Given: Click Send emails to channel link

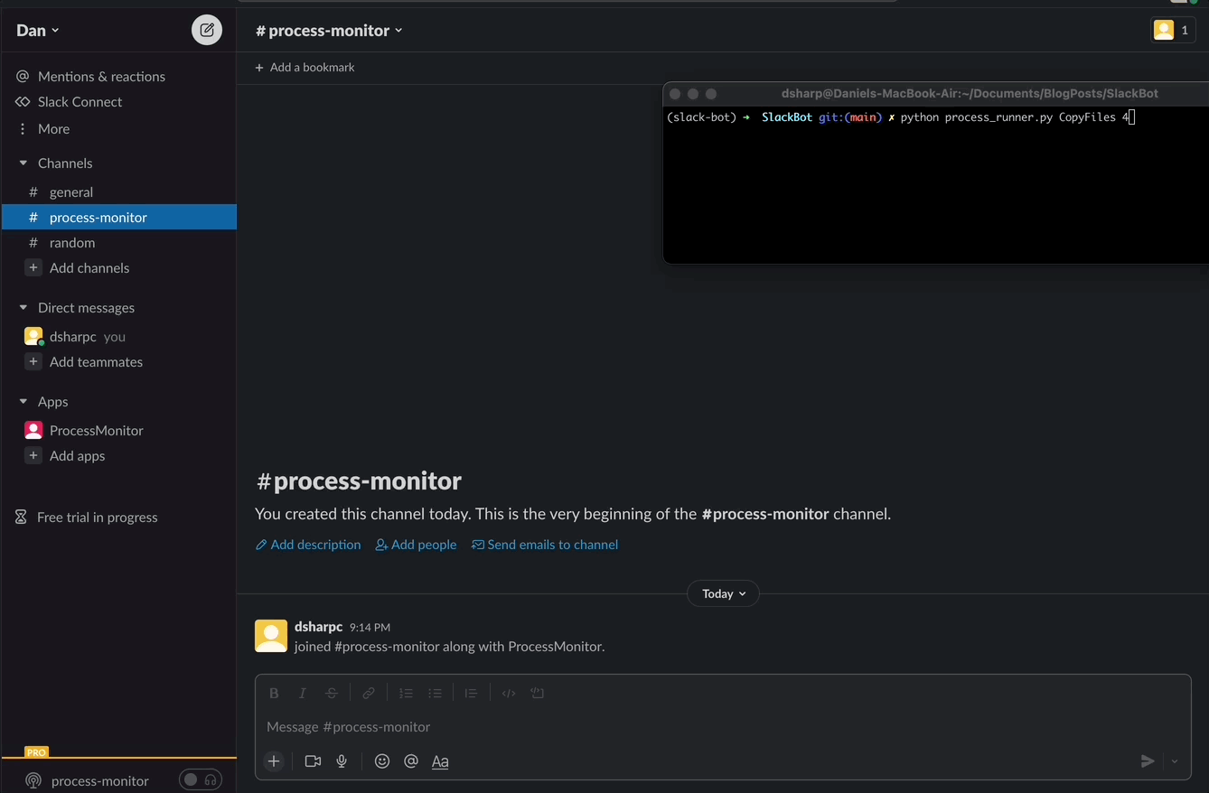Looking at the screenshot, I should pyautogui.click(x=545, y=545).
